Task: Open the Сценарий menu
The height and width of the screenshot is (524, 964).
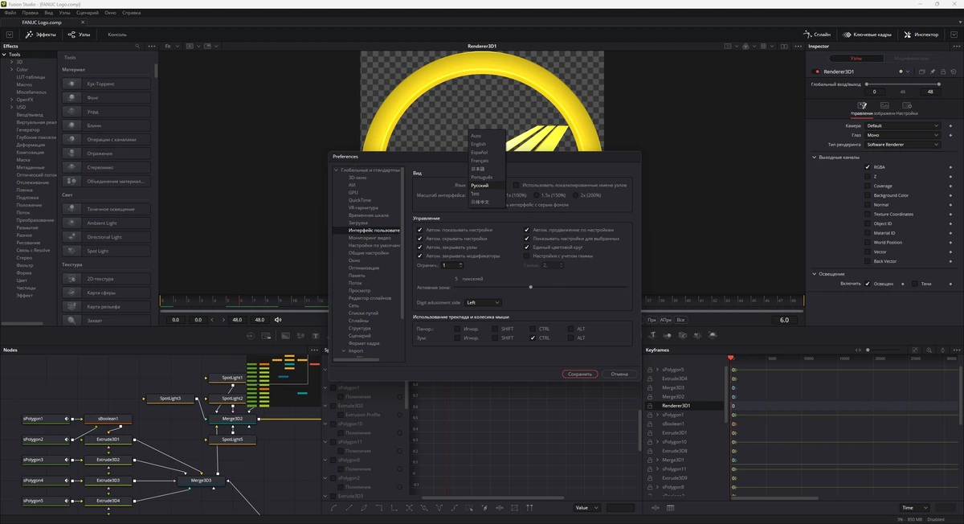Action: 88,14
